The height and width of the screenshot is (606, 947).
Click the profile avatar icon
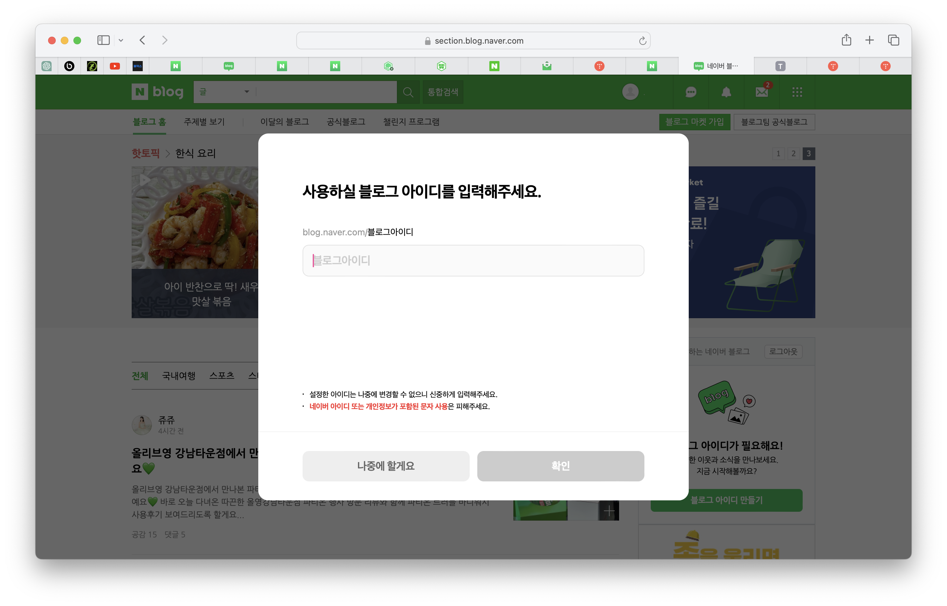pos(630,92)
